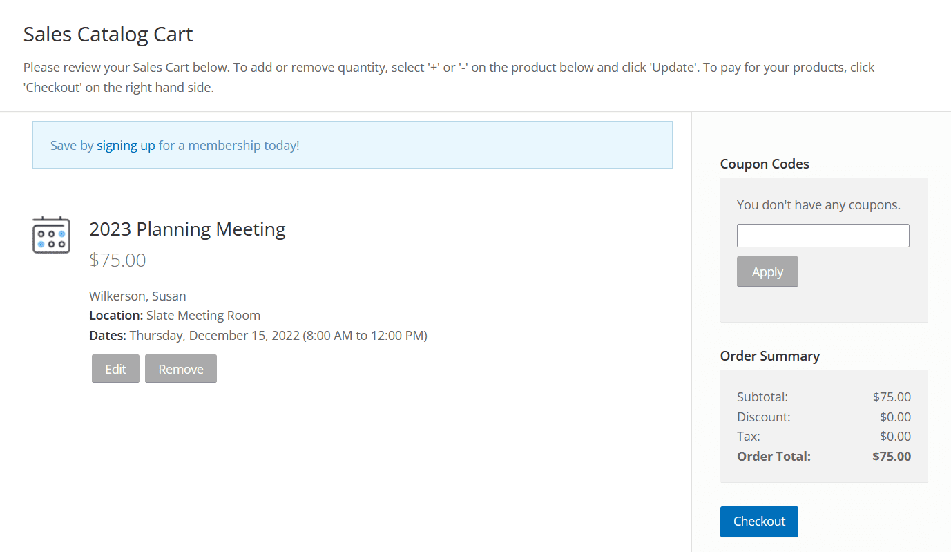This screenshot has height=552, width=951.
Task: Click the $75.00 product price
Action: pyautogui.click(x=117, y=260)
